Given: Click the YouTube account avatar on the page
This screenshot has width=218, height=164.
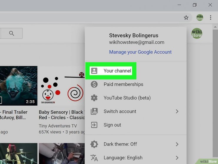Looking at the screenshot, I should [197, 33].
